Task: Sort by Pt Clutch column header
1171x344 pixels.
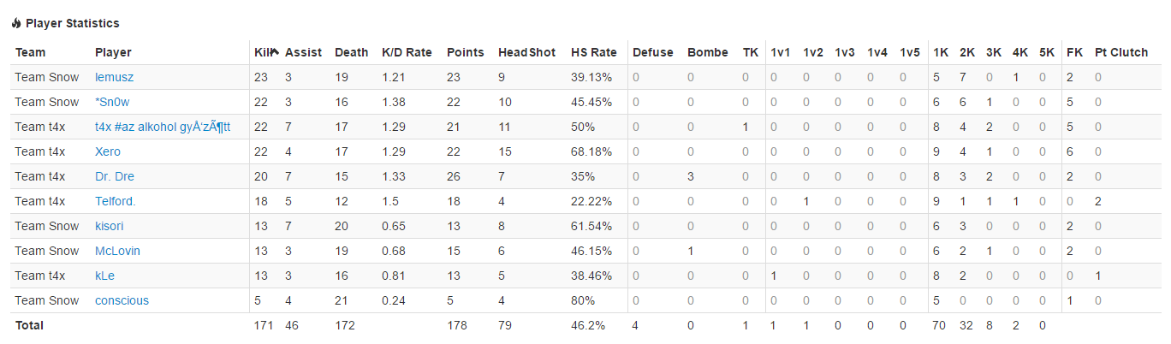Action: pyautogui.click(x=1121, y=52)
